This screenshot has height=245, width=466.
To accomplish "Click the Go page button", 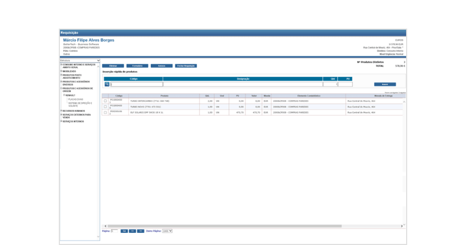I will 124,231.
